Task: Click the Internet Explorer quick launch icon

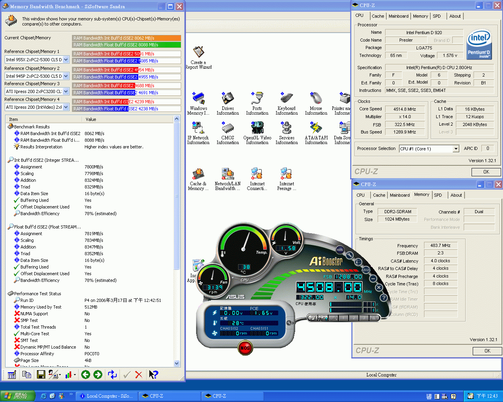Action: point(44,396)
